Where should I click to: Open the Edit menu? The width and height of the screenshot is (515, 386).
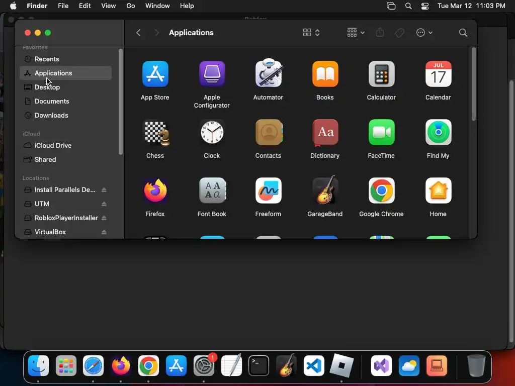[84, 6]
